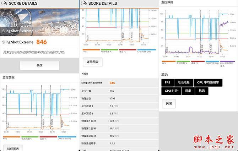Click the 846 score in left panel
Screen dimensions: 238x151
click(42, 42)
